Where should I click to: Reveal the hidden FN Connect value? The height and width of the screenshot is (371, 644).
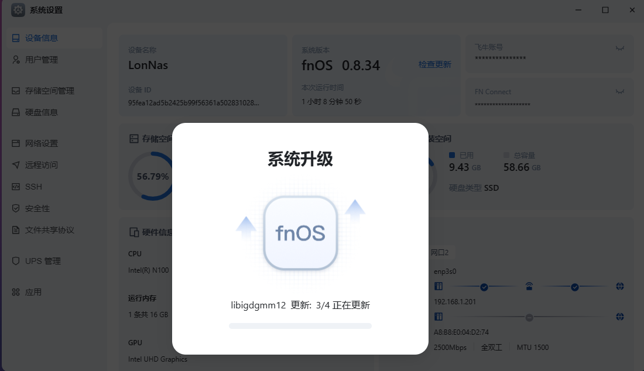620,92
